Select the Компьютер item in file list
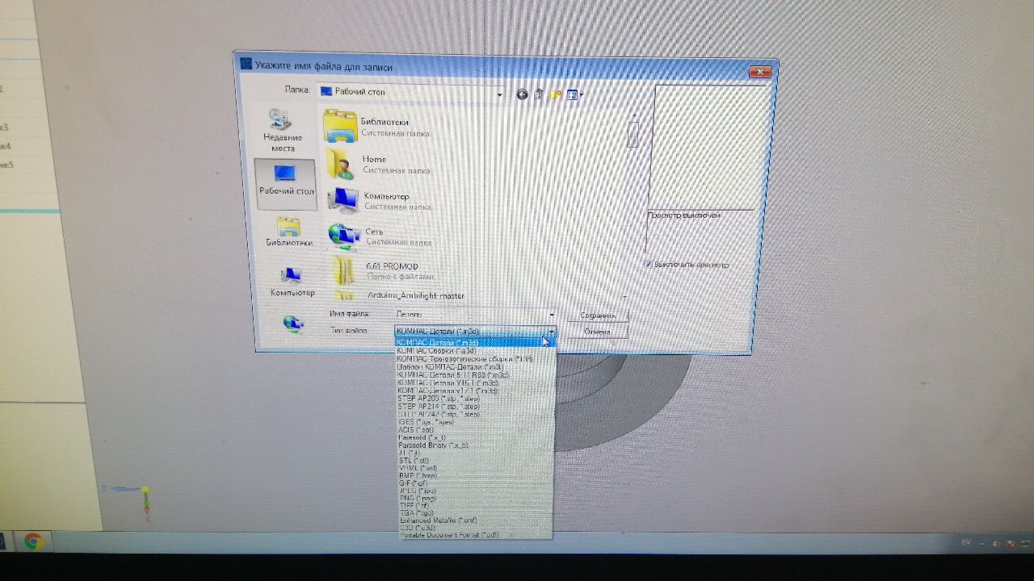1034x581 pixels. [380, 200]
